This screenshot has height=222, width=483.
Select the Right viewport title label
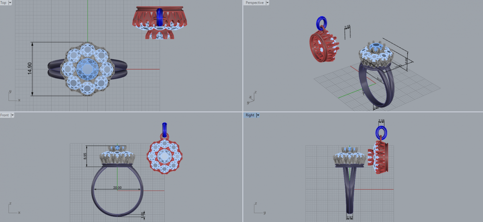(250, 115)
